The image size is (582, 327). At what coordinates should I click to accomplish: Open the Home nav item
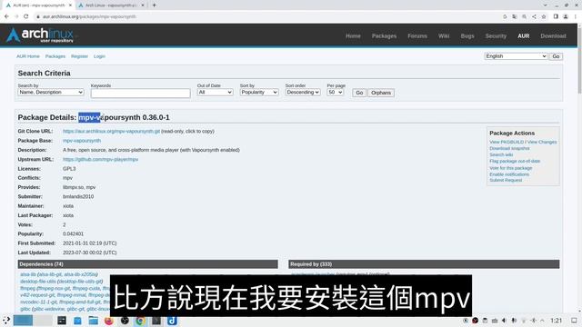coord(353,36)
